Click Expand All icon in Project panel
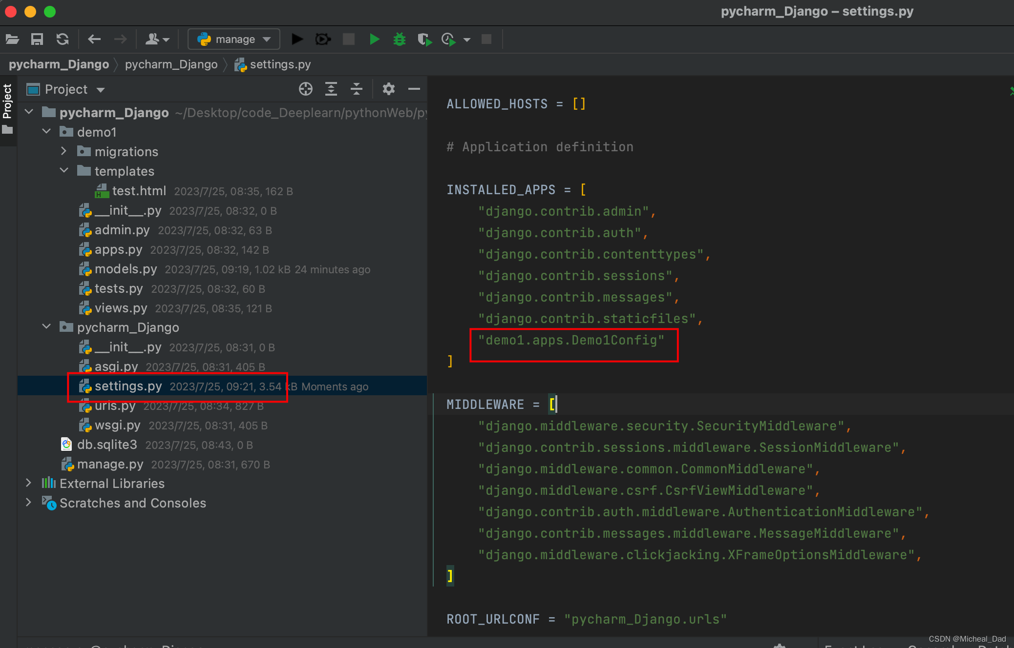Viewport: 1014px width, 648px height. 331,89
